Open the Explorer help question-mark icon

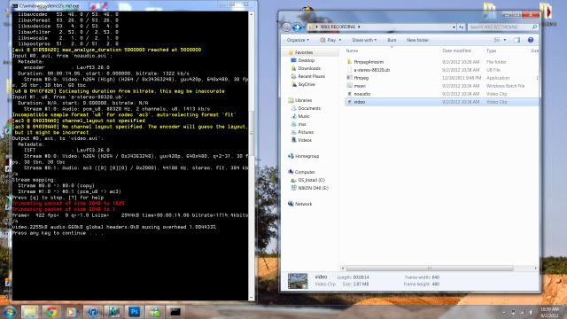click(x=531, y=40)
